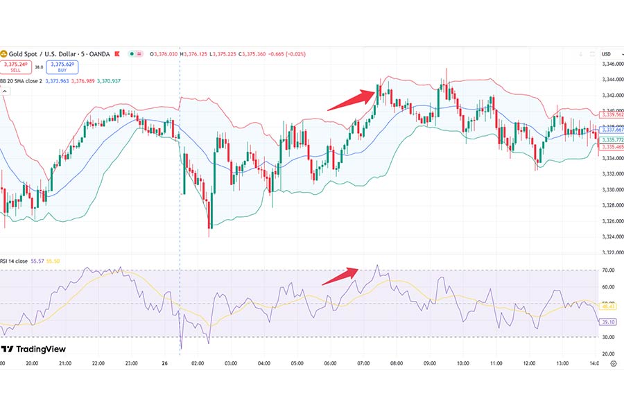Viewport: 624px width, 416px height.
Task: Click the gold symbol logo icon
Action: pyautogui.click(x=3, y=54)
